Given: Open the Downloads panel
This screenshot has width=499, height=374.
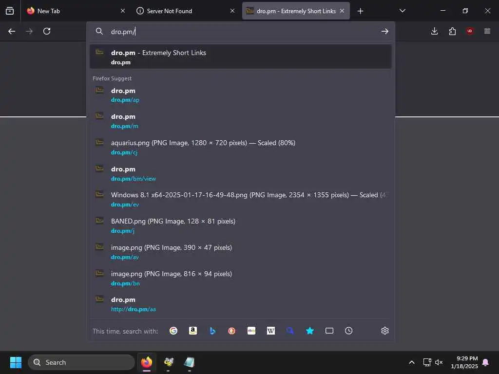Looking at the screenshot, I should [434, 31].
